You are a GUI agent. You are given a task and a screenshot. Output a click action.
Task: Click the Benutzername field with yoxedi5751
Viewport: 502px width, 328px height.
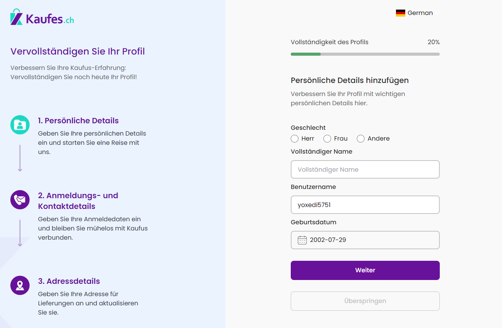365,205
